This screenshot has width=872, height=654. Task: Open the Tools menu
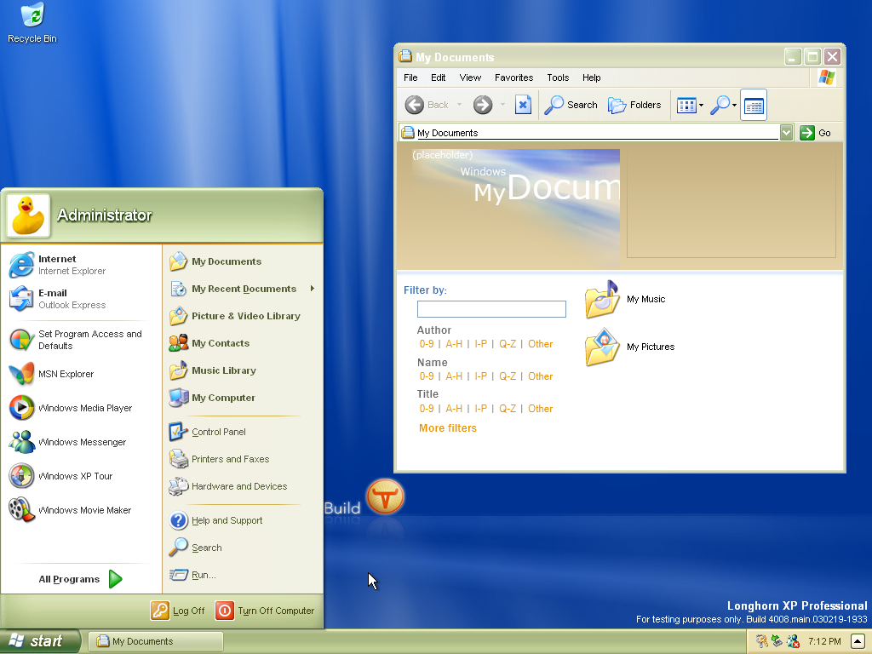click(x=558, y=77)
